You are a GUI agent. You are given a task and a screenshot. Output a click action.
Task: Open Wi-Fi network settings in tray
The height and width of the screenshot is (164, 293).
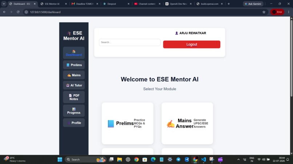click(x=259, y=160)
